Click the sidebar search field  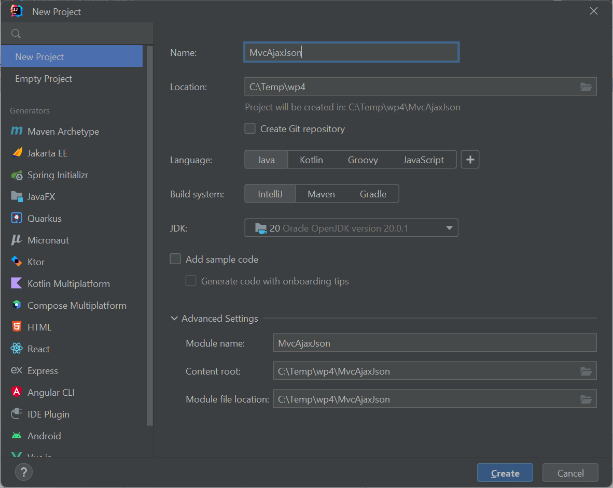click(x=77, y=34)
